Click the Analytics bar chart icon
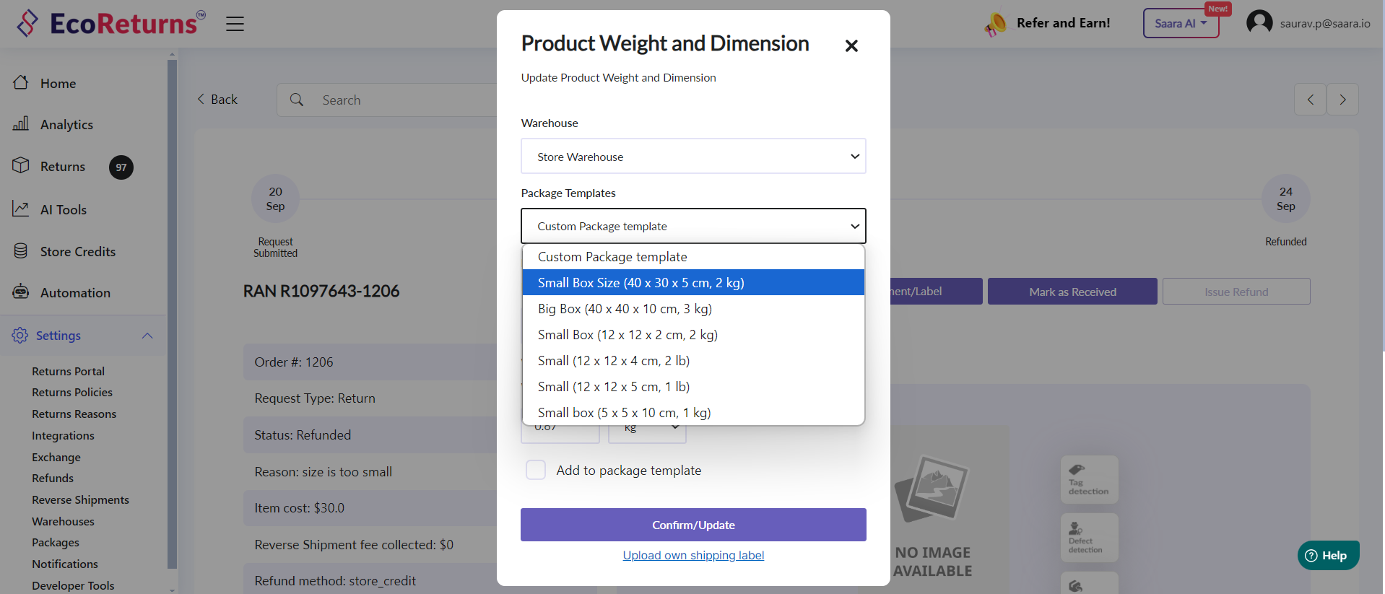Viewport: 1385px width, 594px height. [21, 124]
